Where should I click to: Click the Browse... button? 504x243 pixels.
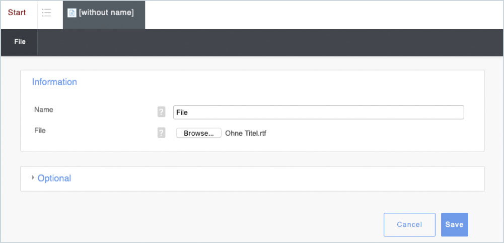pyautogui.click(x=199, y=133)
